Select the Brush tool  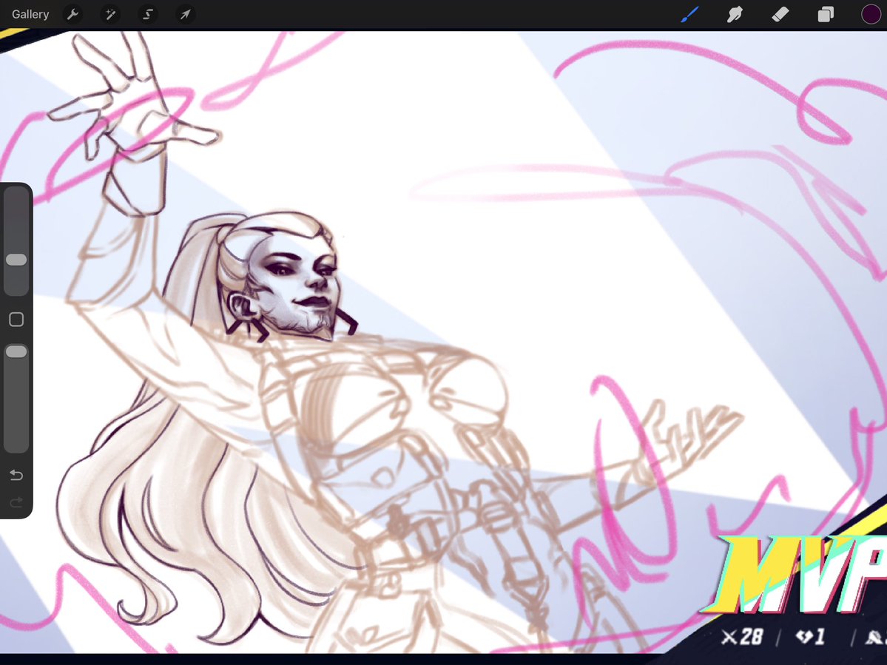pos(689,14)
